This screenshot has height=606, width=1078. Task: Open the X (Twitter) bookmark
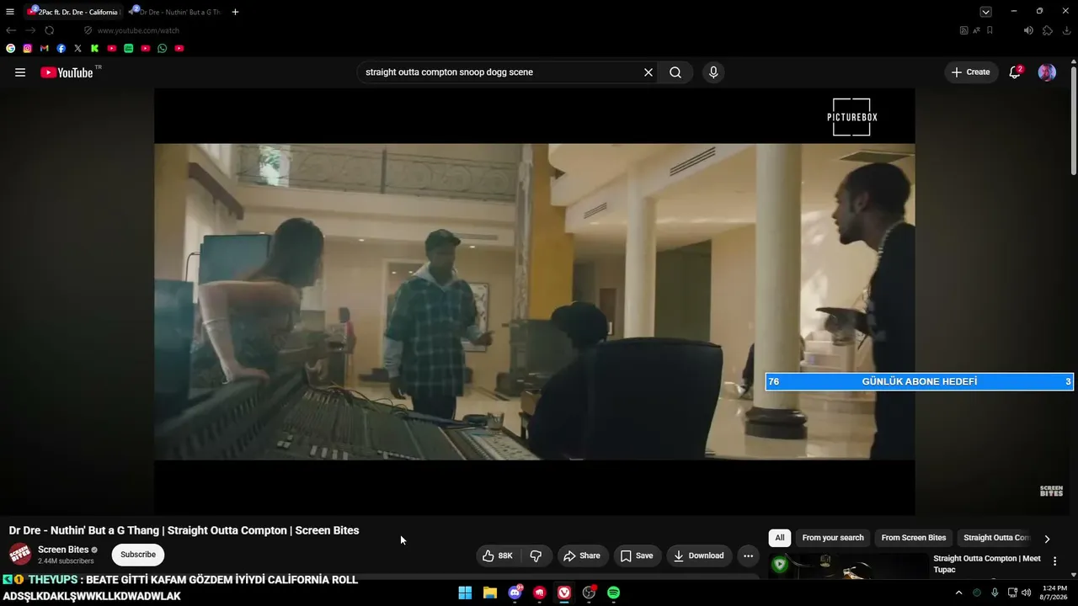click(77, 49)
